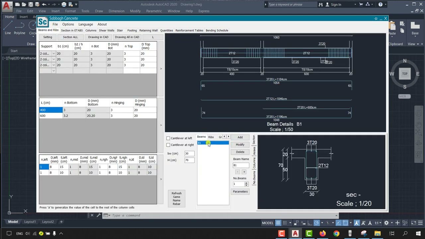Screen dimensions: 425x239
Task: Click the Save icon in quick access toolbar
Action: click(31, 4)
